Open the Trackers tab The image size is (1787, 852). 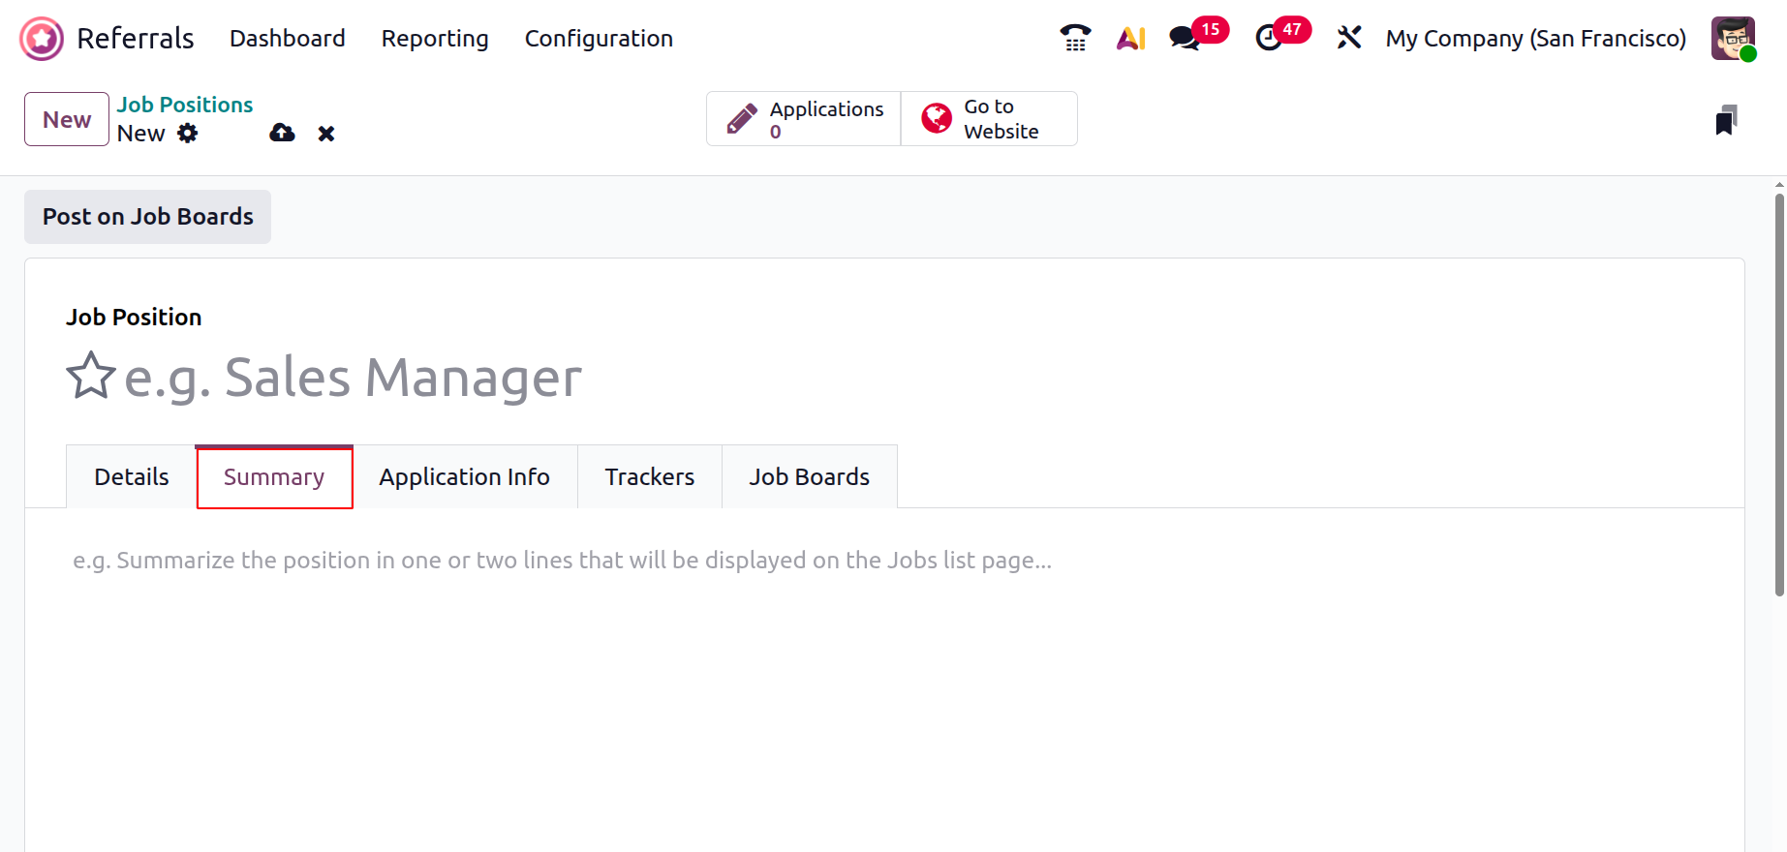[x=650, y=476]
